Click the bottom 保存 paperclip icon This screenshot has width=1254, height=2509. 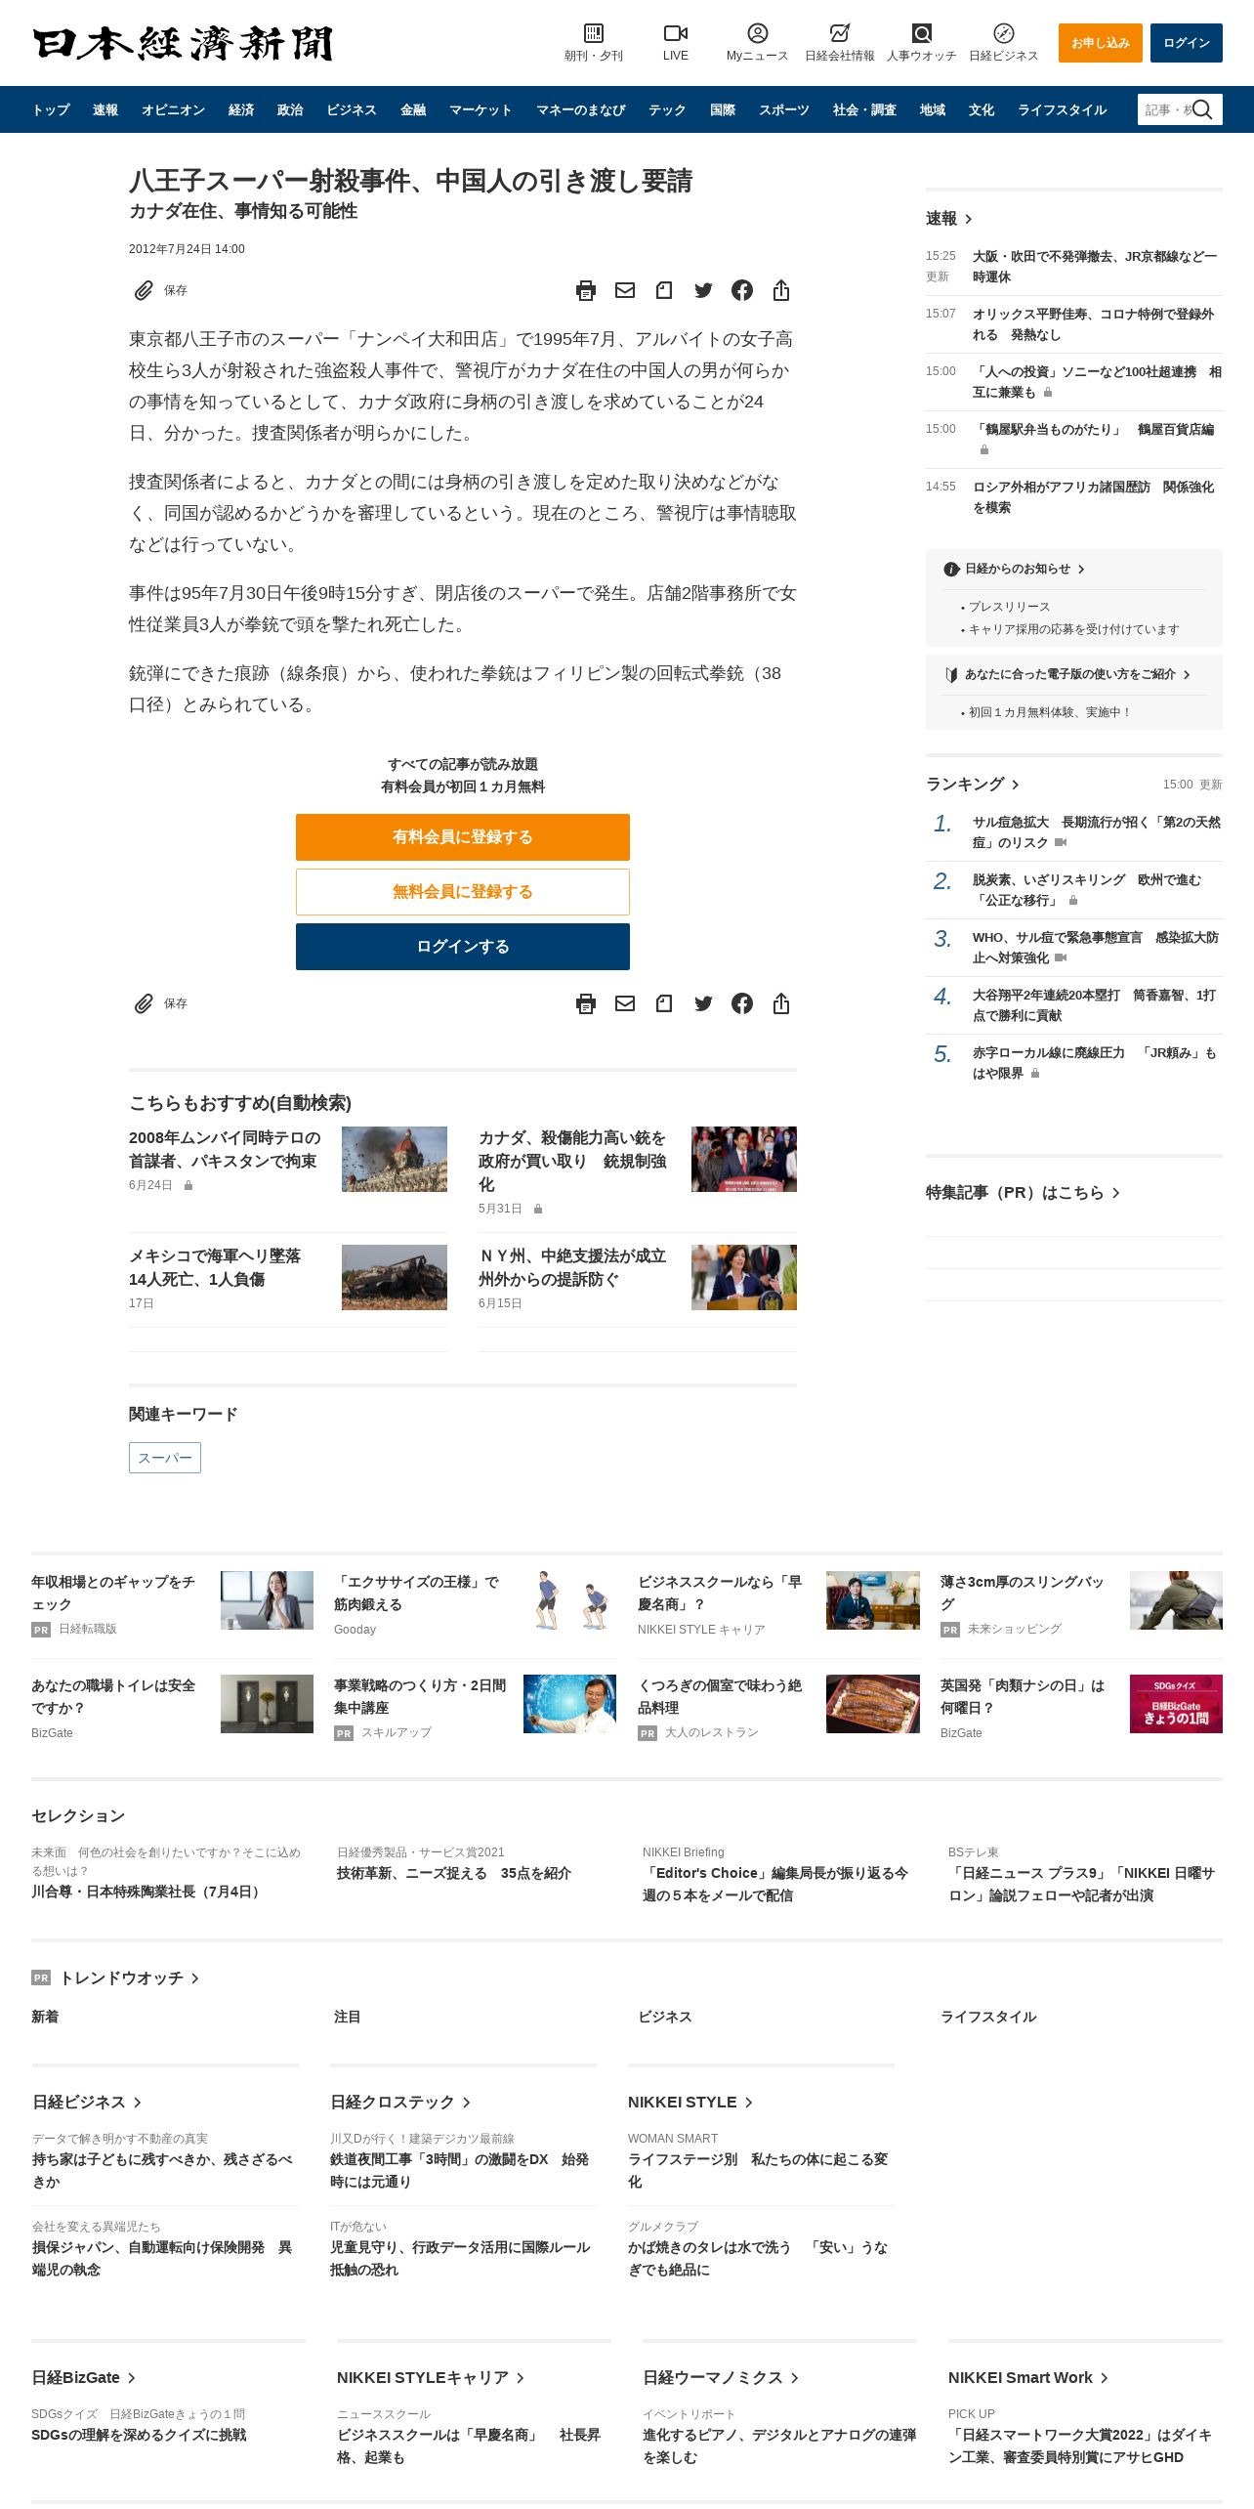[144, 1003]
